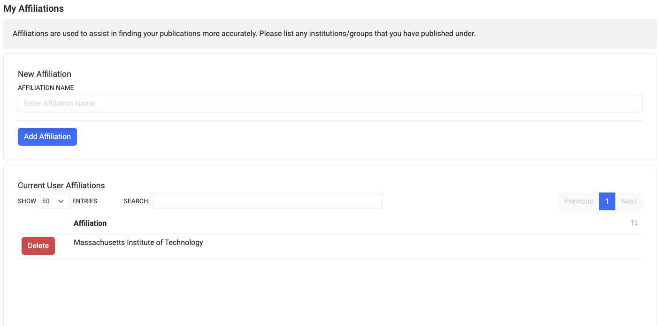The height and width of the screenshot is (326, 659).
Task: Focus the Enter Affiliation Name field
Action: [329, 104]
